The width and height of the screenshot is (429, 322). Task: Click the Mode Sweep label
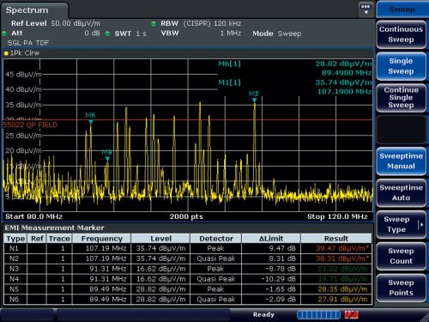click(x=277, y=33)
